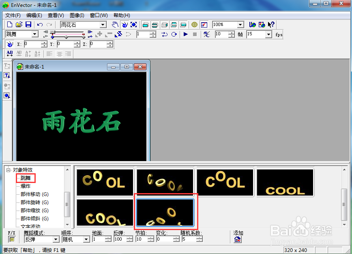This screenshot has height=254, width=352.
Task: Increase character spacing with AB icon
Action: tap(10, 54)
